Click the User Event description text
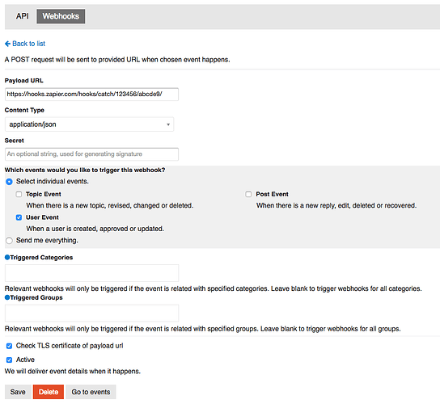Screen dimensions: 440x404 [x=95, y=229]
